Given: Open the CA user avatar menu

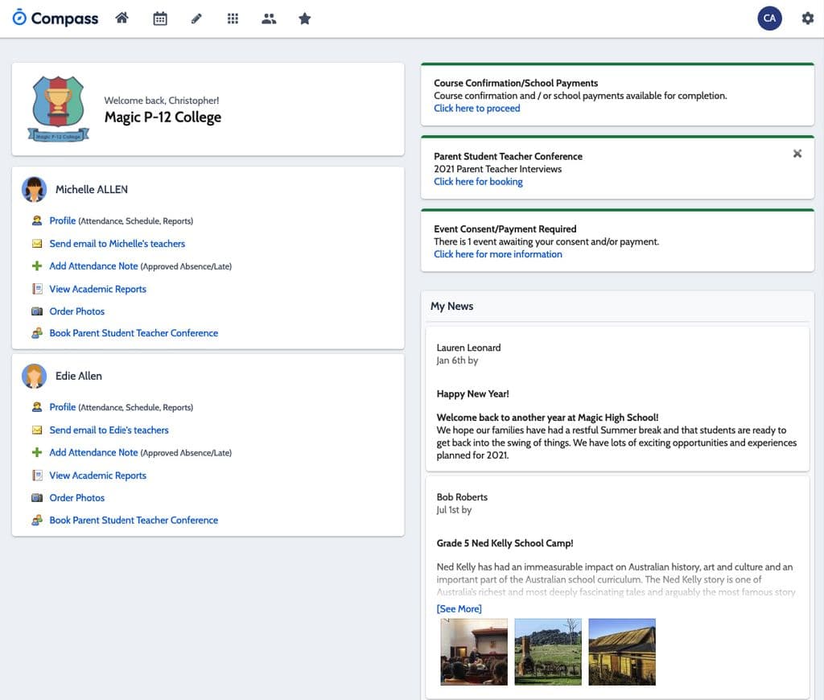Looking at the screenshot, I should coord(769,19).
